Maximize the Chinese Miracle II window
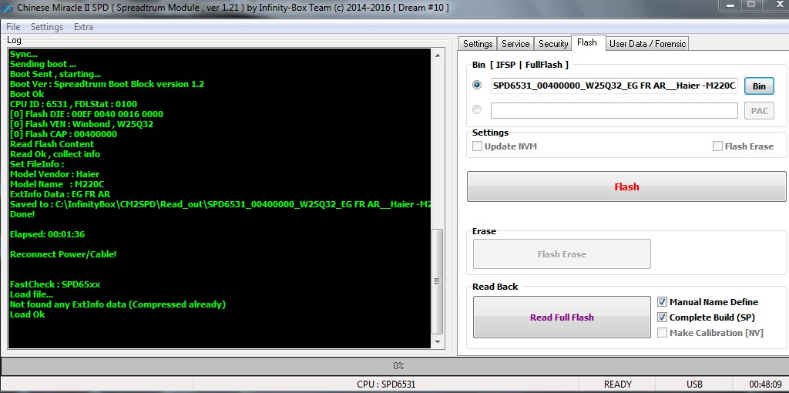789x393 pixels. pos(750,5)
